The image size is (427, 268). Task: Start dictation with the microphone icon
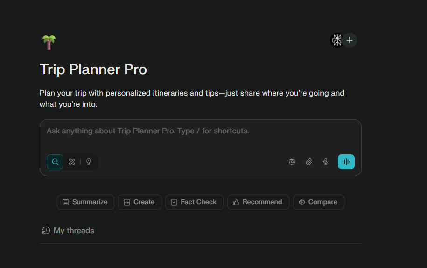point(326,162)
